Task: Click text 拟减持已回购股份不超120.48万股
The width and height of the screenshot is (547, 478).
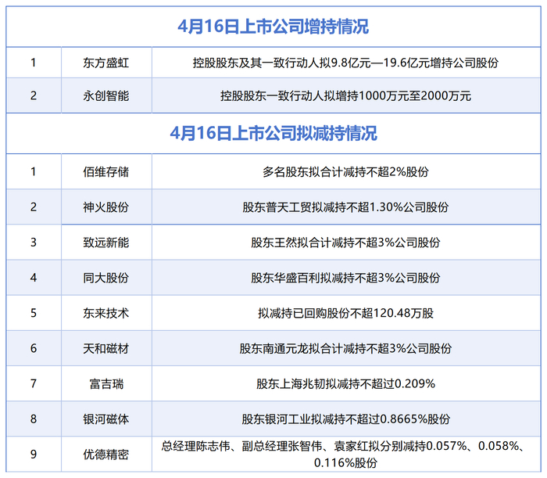Action: point(345,313)
